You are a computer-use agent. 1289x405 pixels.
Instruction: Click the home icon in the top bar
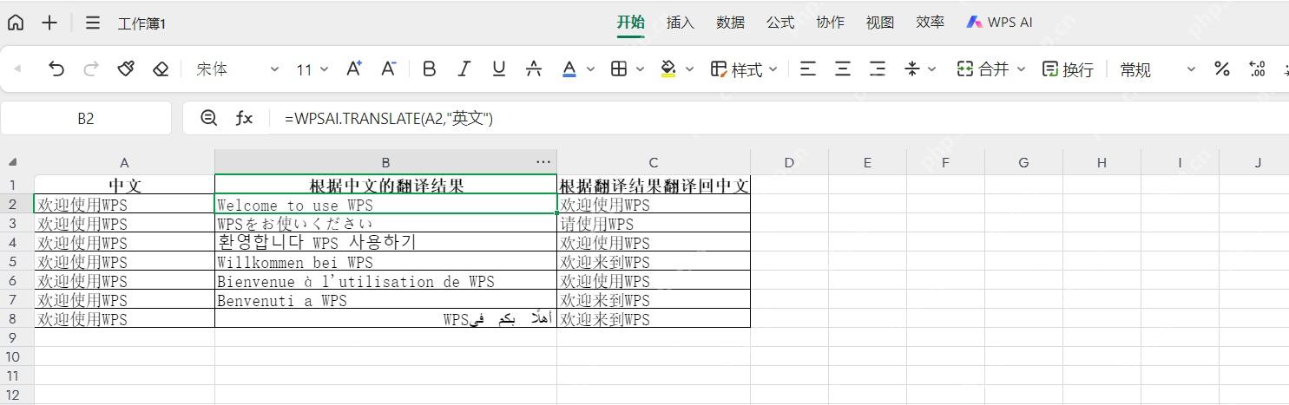(x=16, y=23)
